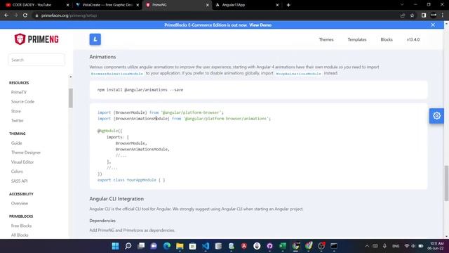Open Visual Editor in the sidebar

(x=22, y=162)
